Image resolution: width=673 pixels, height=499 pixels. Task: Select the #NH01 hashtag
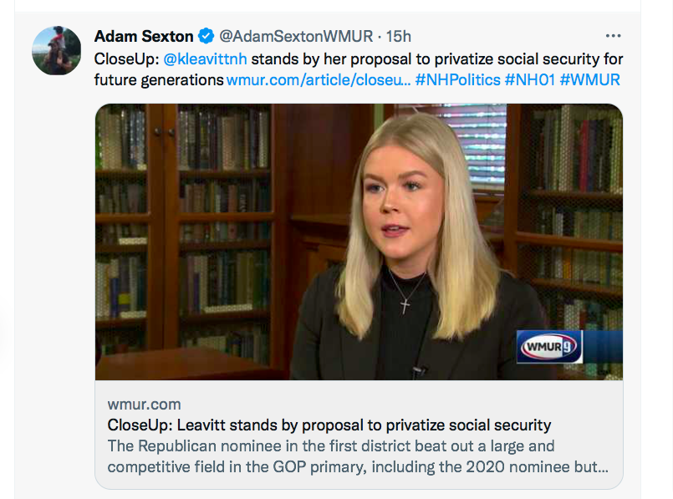530,80
